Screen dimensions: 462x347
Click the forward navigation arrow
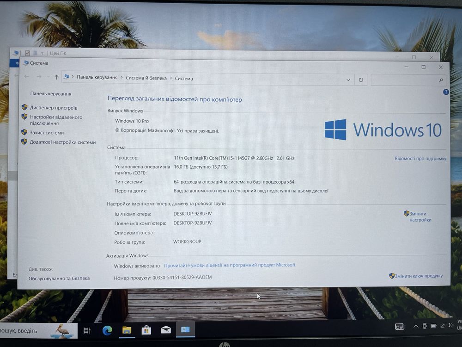tap(39, 77)
